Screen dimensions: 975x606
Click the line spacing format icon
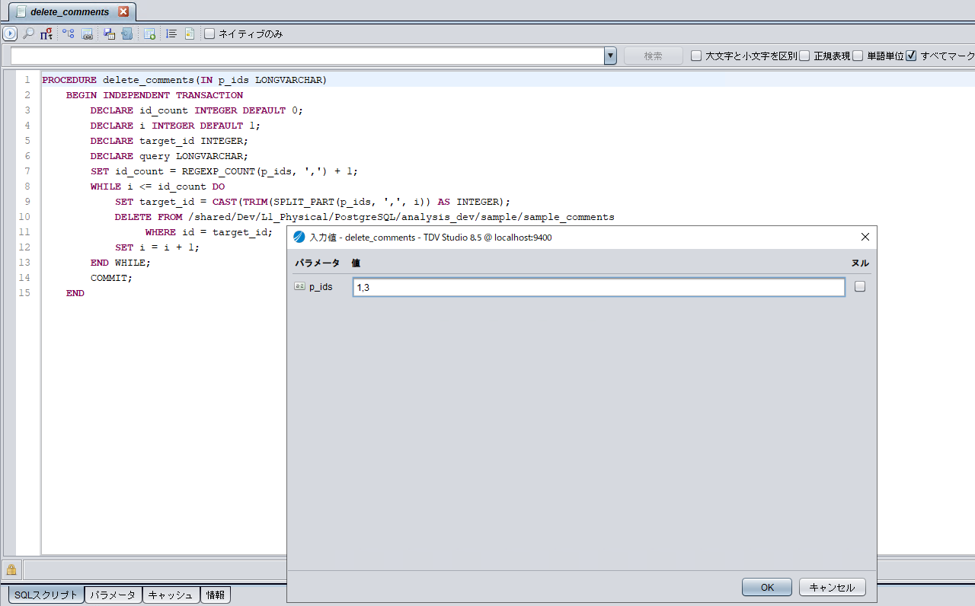click(171, 33)
